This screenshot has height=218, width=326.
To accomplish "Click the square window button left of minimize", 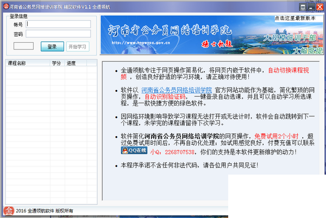I will coord(303,7).
